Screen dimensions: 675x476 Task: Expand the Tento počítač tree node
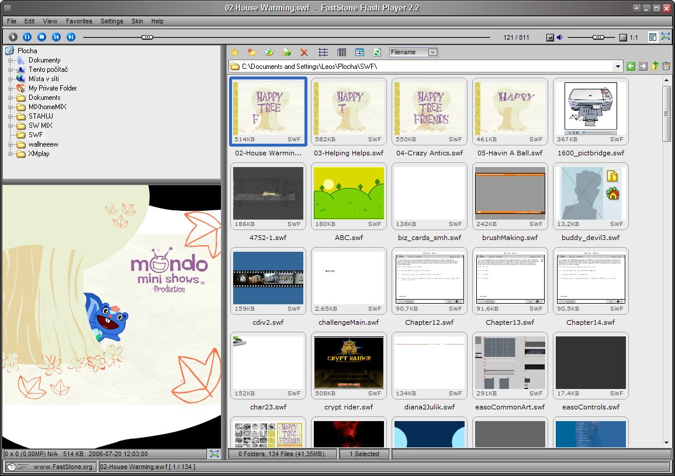click(x=11, y=70)
